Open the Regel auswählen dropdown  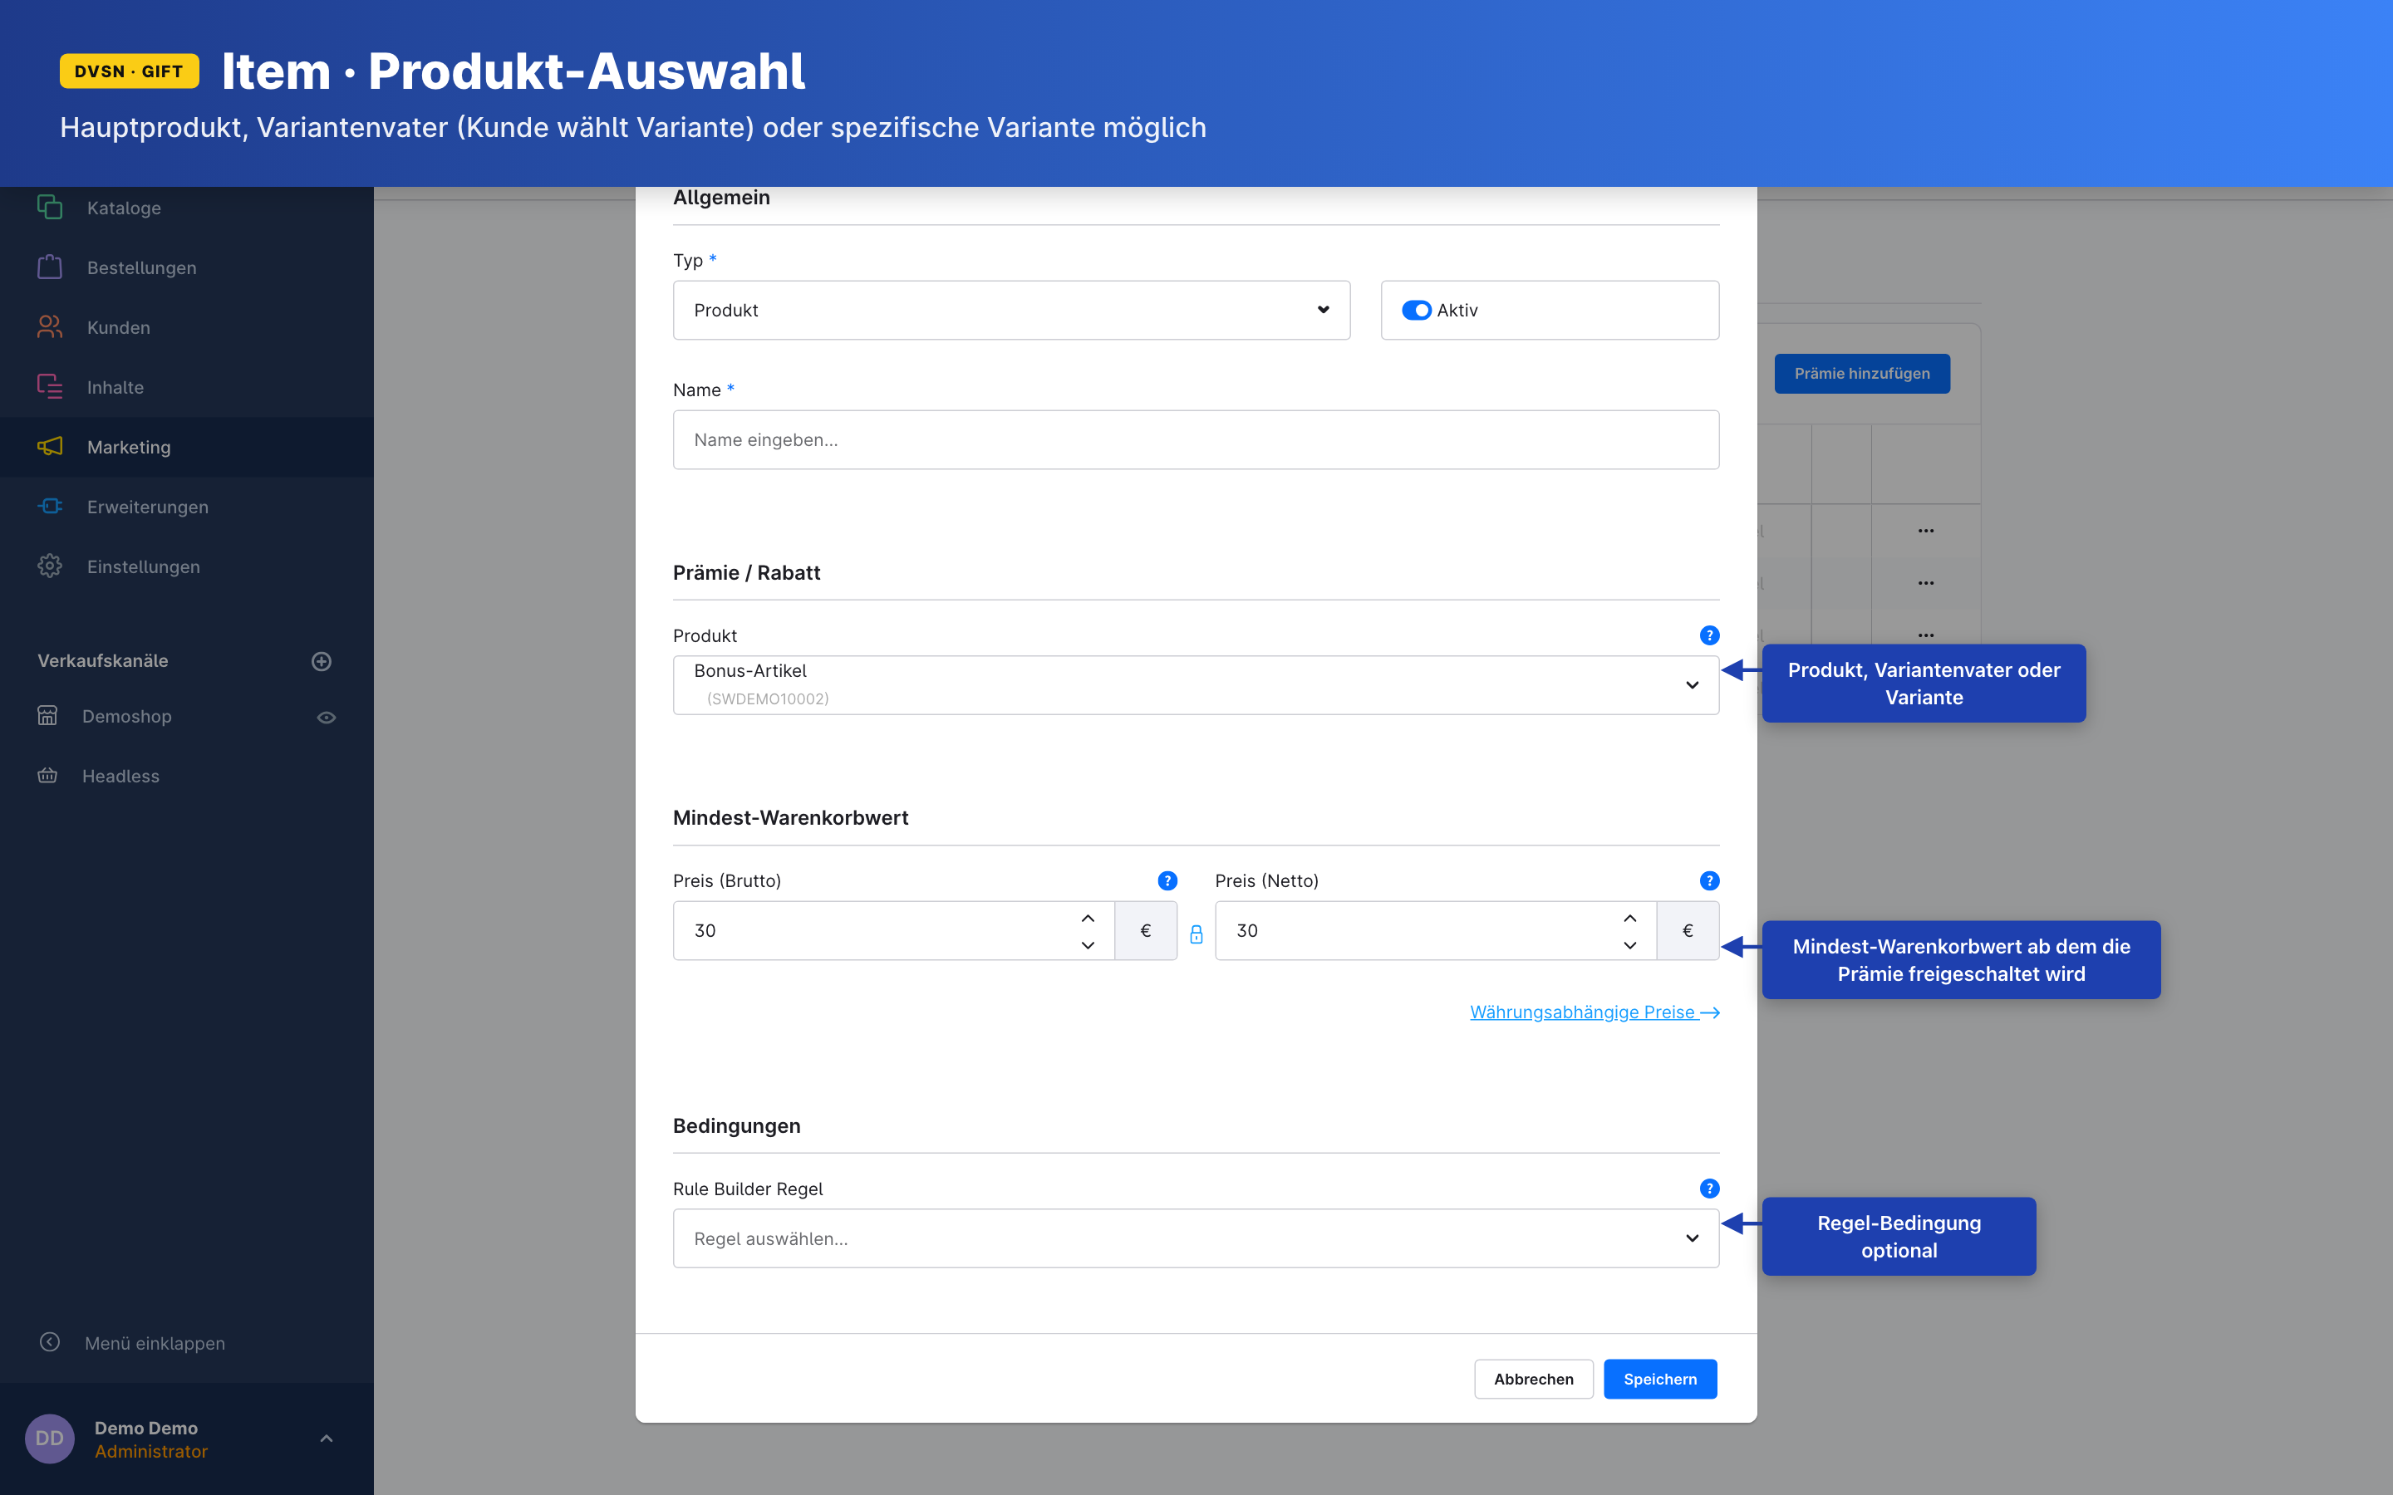tap(1195, 1238)
